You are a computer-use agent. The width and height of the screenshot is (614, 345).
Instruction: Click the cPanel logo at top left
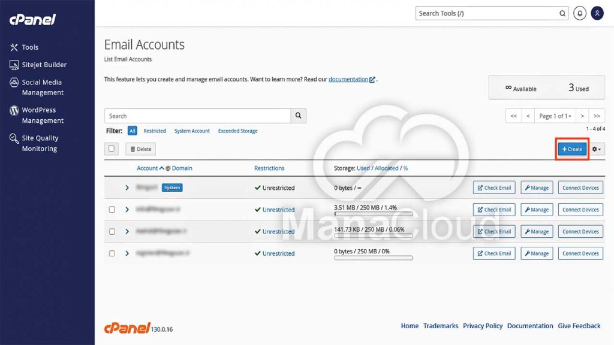[x=32, y=20]
